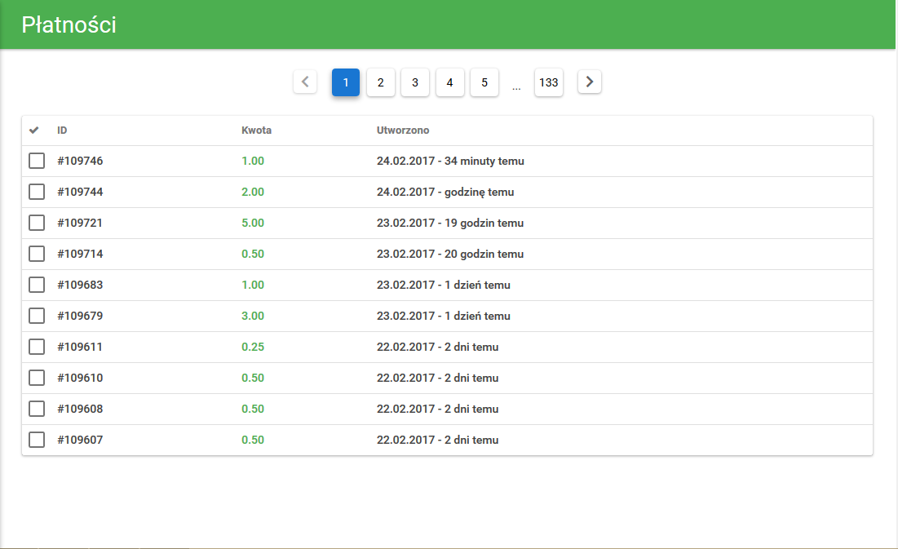
Task: Click the ID column header
Action: click(62, 131)
